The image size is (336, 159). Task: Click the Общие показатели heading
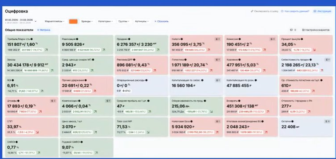[19, 30]
